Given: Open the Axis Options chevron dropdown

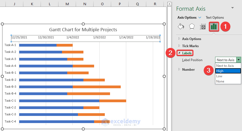Looking at the screenshot, I should tap(199, 18).
